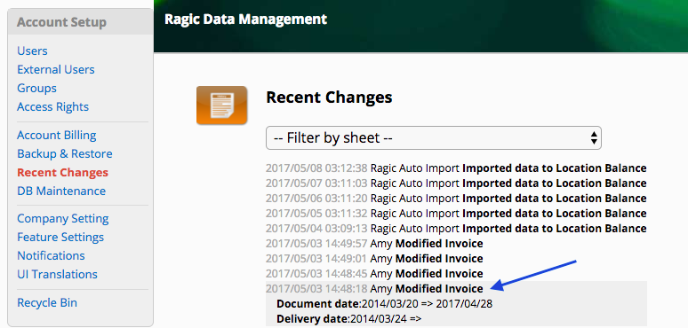The image size is (688, 328).
Task: Open Notifications settings
Action: [x=51, y=255]
